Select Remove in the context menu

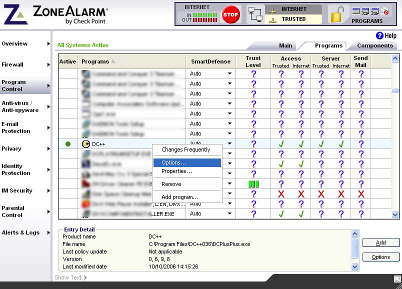click(187, 184)
